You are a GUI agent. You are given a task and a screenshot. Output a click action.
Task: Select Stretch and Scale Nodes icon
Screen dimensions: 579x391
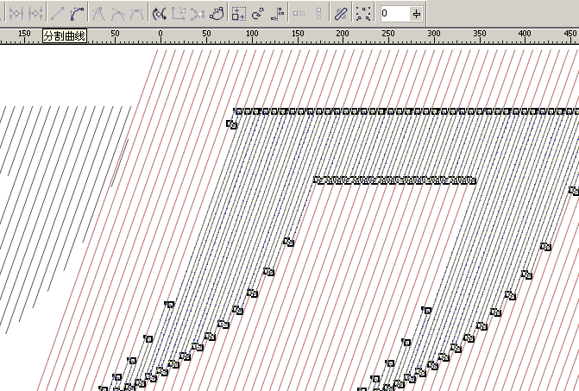tap(238, 14)
